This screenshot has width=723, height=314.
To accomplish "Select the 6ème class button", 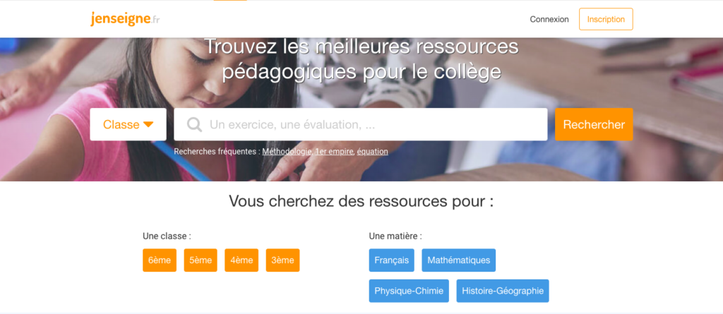I will (160, 260).
